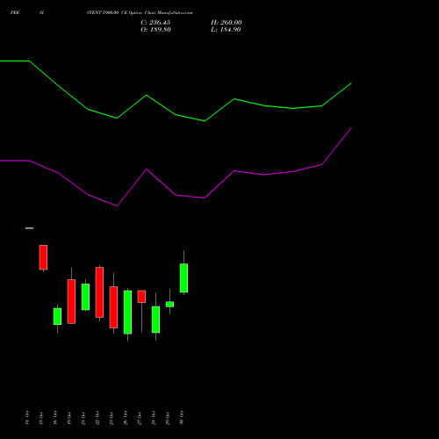Viewport: 439px width, 439px height.
Task: Select the 14 Oct date label on axis
Action: click(x=27, y=418)
